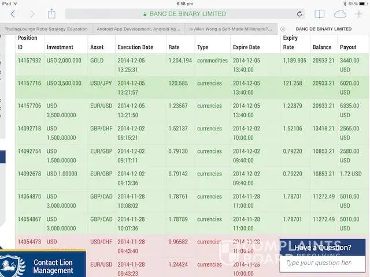Click the Lion Management shield logo
Viewport: 370px width, 277px height.
(12, 265)
